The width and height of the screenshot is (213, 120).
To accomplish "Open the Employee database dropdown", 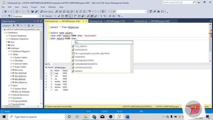I will [38, 16].
